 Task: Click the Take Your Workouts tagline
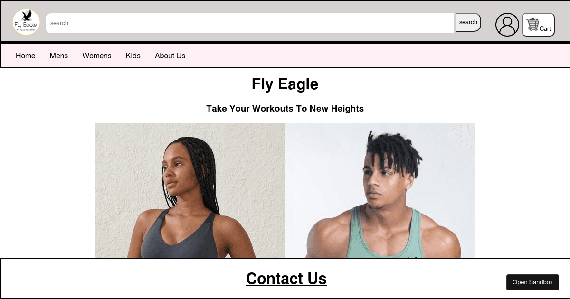(285, 109)
